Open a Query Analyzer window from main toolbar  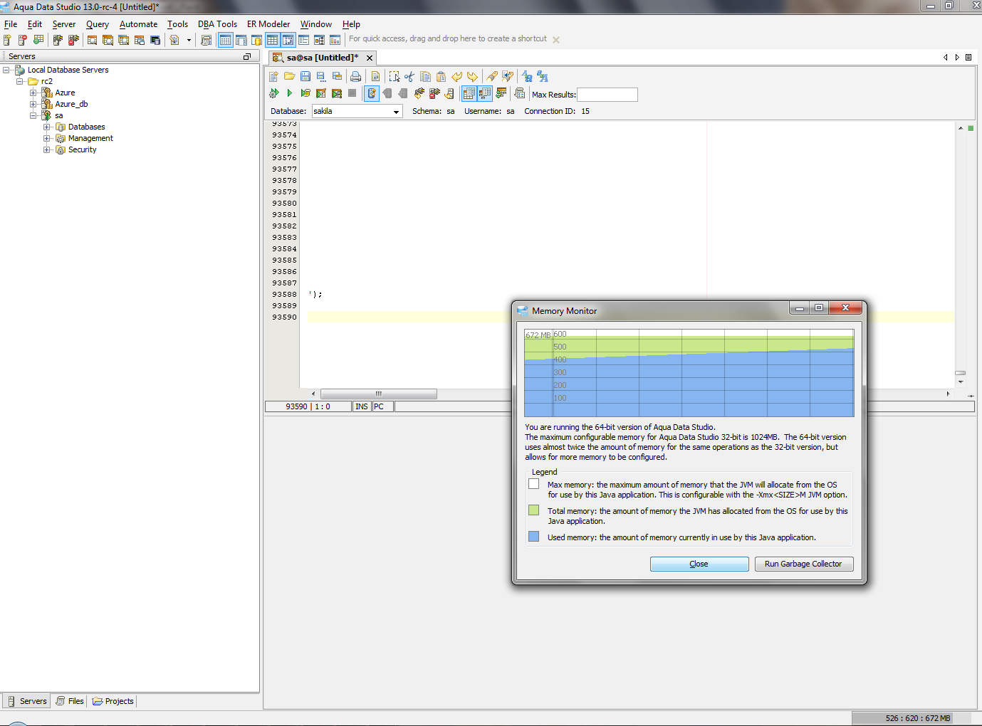coord(93,40)
